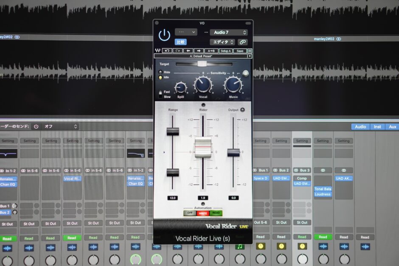Toggle the plugin power bypass button

(164, 36)
